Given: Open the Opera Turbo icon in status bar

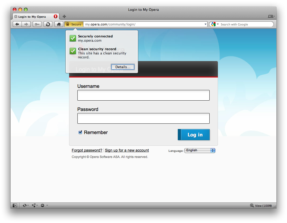Looking at the screenshot, I should [x=43, y=205].
